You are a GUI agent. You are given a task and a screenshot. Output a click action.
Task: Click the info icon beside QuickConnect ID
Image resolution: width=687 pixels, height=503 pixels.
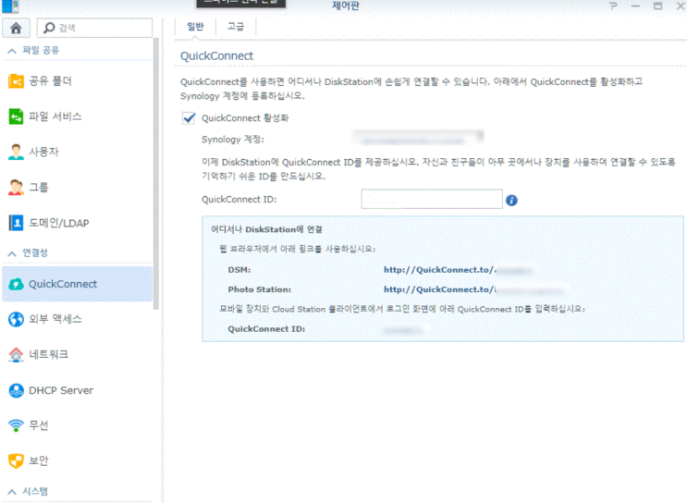click(x=511, y=201)
